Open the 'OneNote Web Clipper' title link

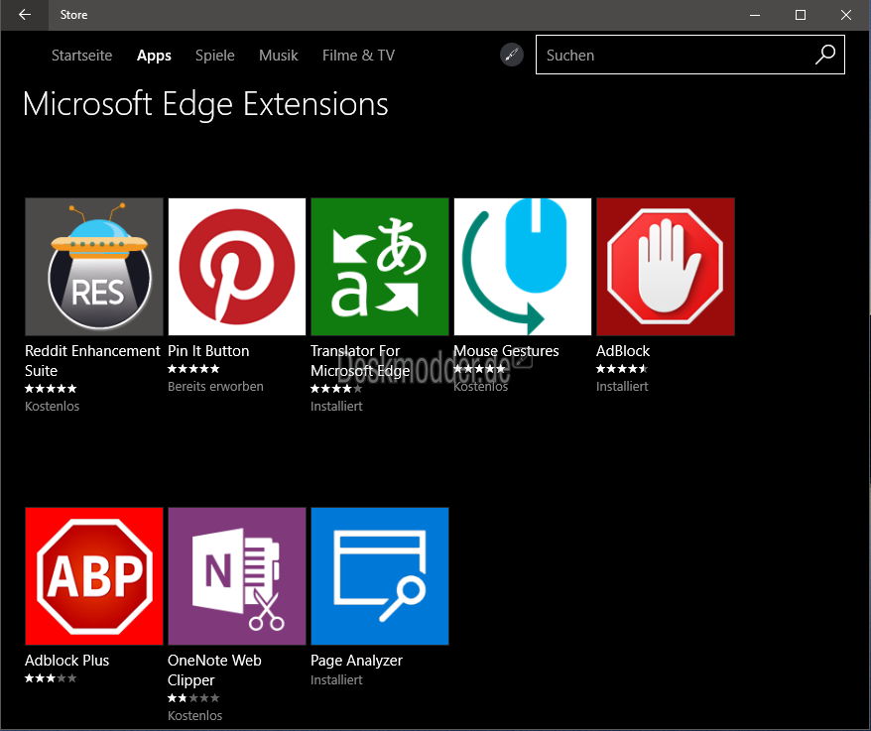tap(214, 670)
